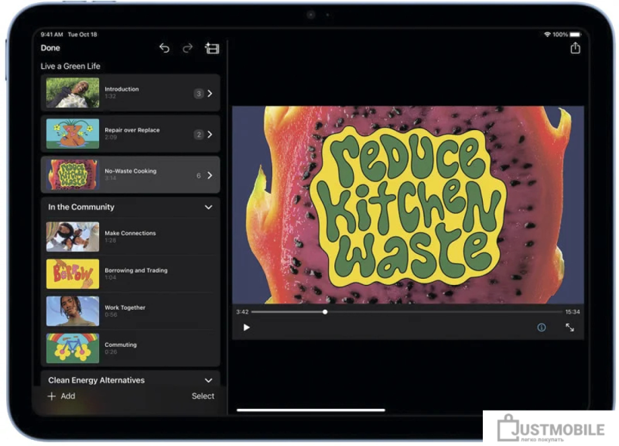
Task: Tap the battery indicator in status bar
Action: pyautogui.click(x=575, y=34)
